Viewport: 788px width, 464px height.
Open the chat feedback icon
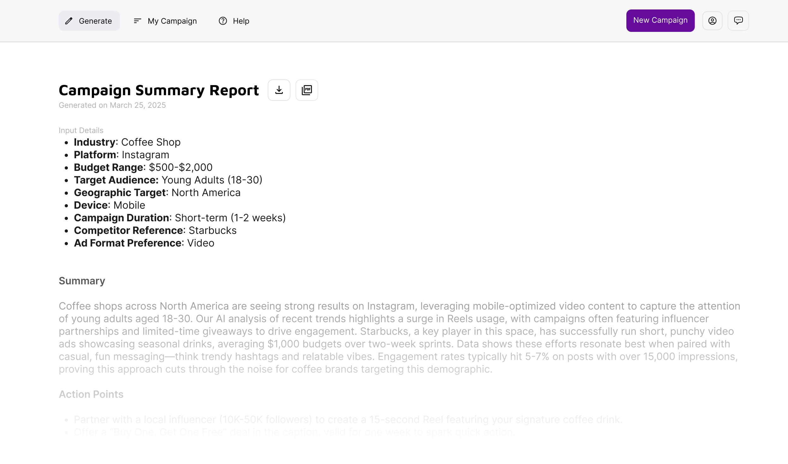(x=738, y=21)
